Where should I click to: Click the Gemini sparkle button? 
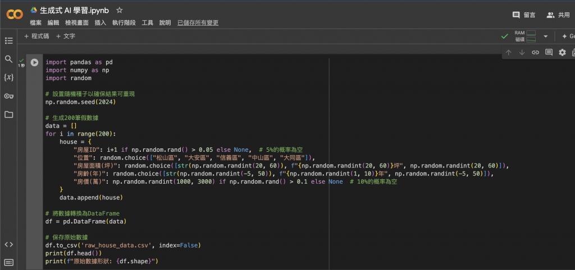tap(568, 36)
